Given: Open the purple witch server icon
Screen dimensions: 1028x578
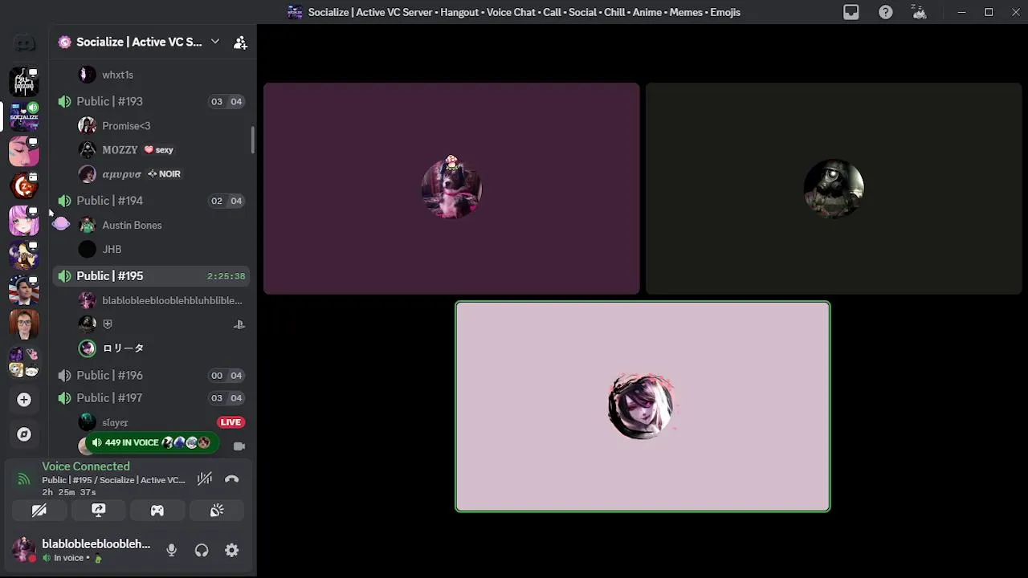Looking at the screenshot, I should point(24,255).
